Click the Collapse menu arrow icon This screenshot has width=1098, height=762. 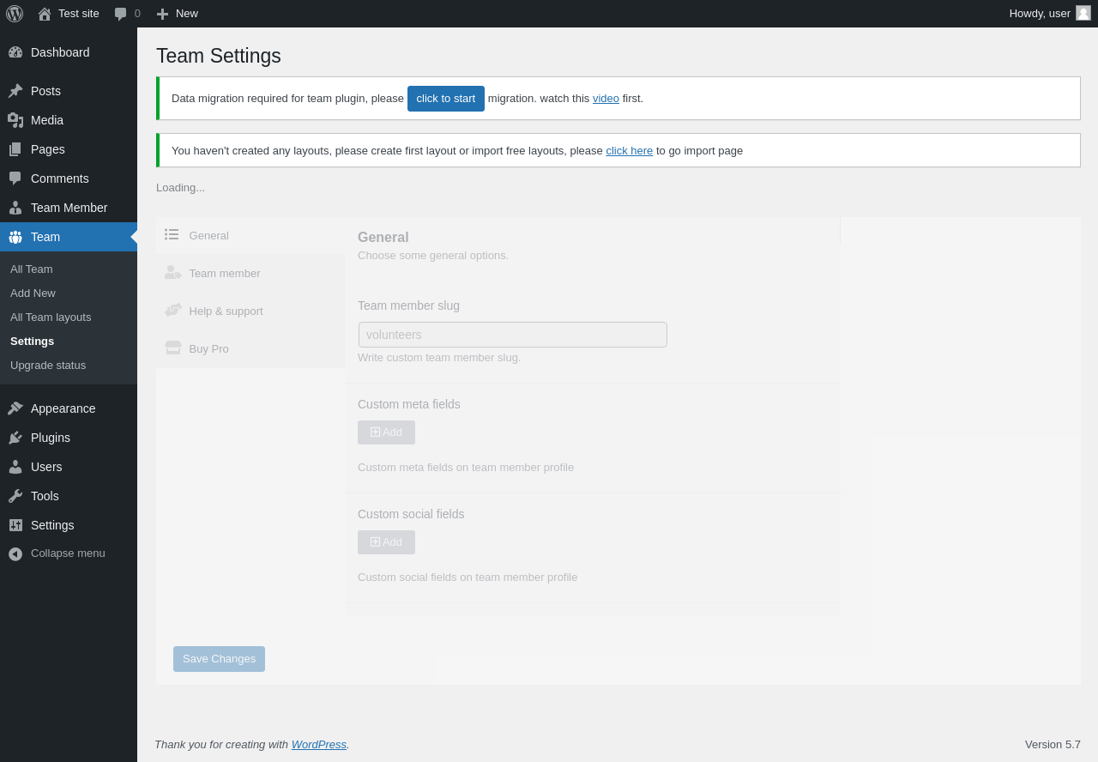[15, 554]
